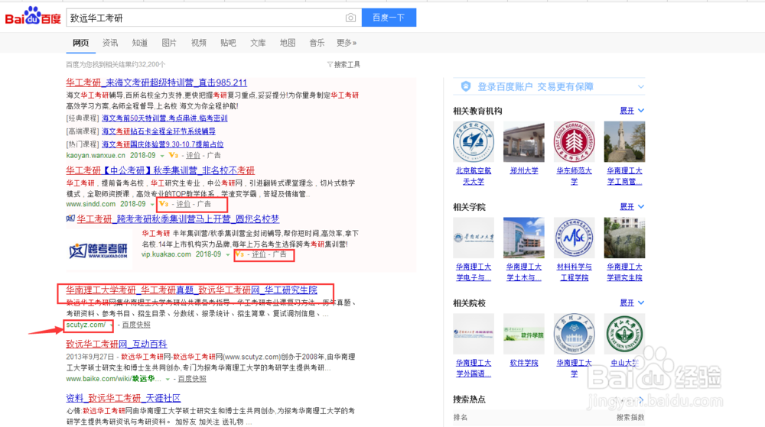Open 材料科学与工程学院 text link

tap(575, 272)
